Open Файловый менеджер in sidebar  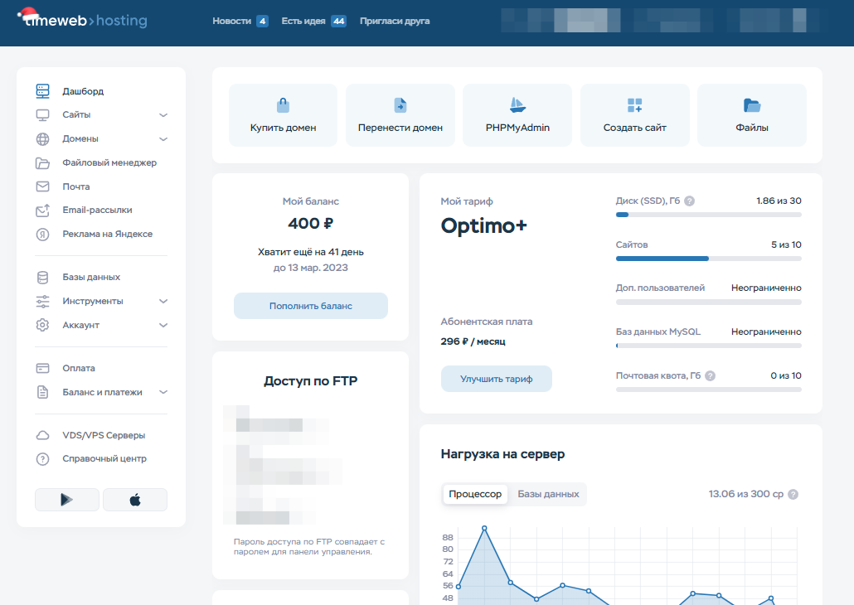click(x=109, y=163)
